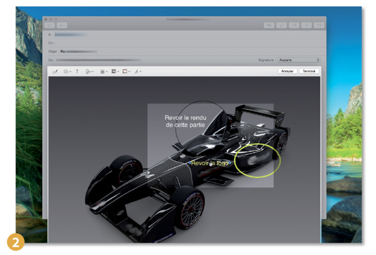Image resolution: width=376 pixels, height=255 pixels.
Task: Open the fill color picker
Action: tap(126, 72)
